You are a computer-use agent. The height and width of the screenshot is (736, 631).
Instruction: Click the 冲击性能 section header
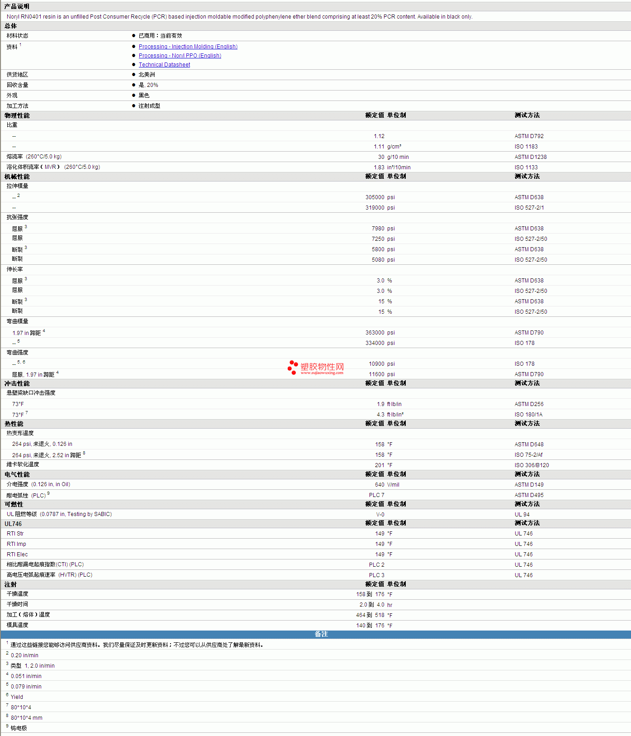pos(17,383)
